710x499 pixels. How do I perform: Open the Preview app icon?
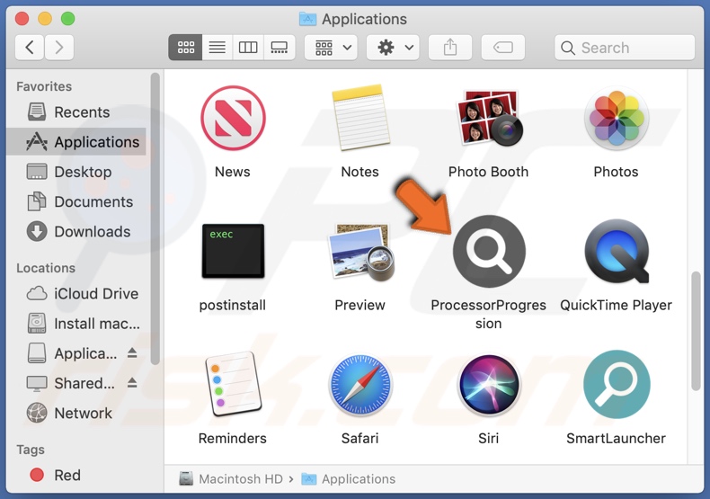pyautogui.click(x=361, y=252)
